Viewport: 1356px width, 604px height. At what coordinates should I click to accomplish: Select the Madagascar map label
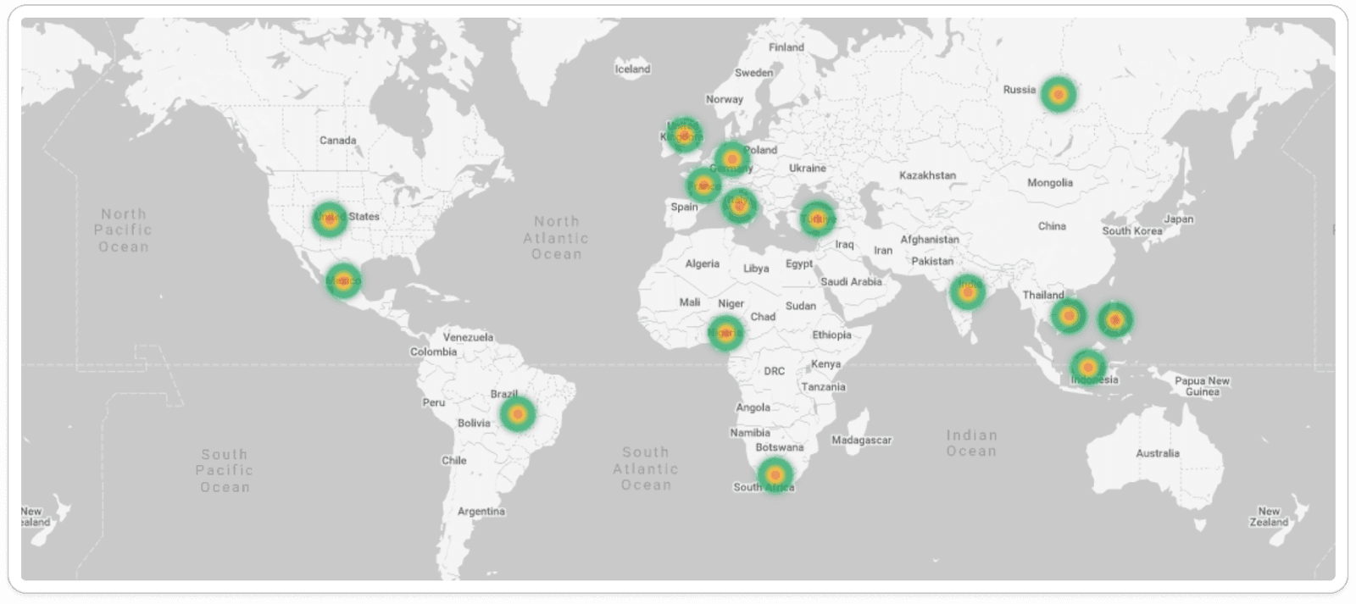(x=861, y=441)
